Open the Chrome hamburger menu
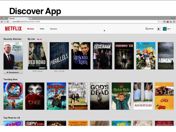 coord(174,22)
